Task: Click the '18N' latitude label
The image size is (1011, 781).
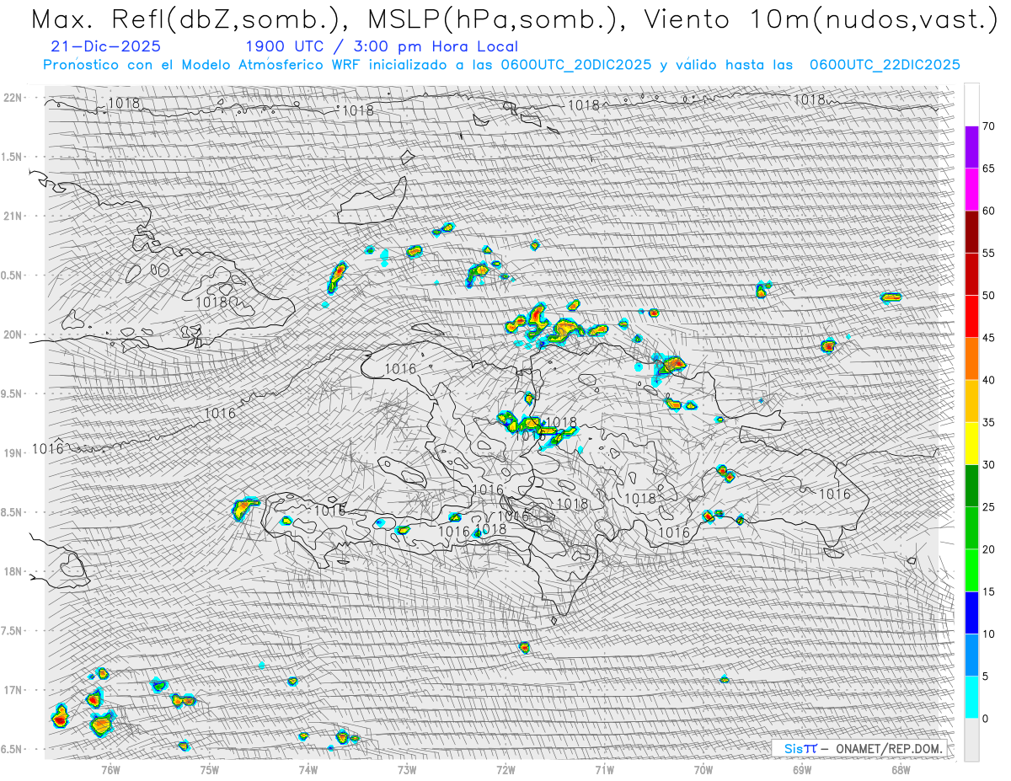Action: pos(12,571)
